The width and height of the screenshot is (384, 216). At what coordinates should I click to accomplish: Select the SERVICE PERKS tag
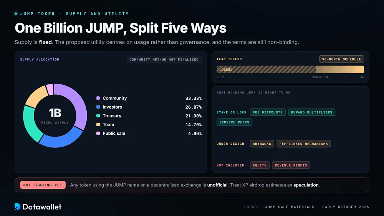[234, 122]
